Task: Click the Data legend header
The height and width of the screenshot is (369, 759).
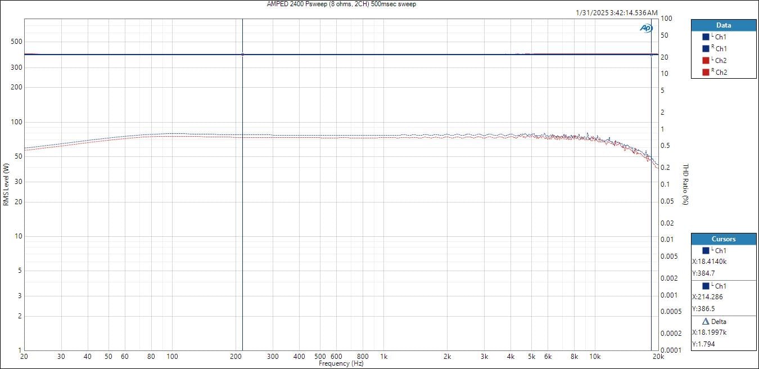Action: click(x=723, y=25)
